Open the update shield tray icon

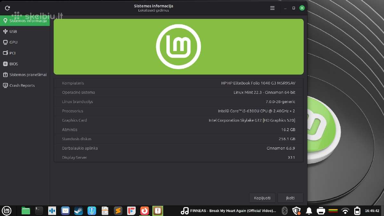(x=297, y=211)
